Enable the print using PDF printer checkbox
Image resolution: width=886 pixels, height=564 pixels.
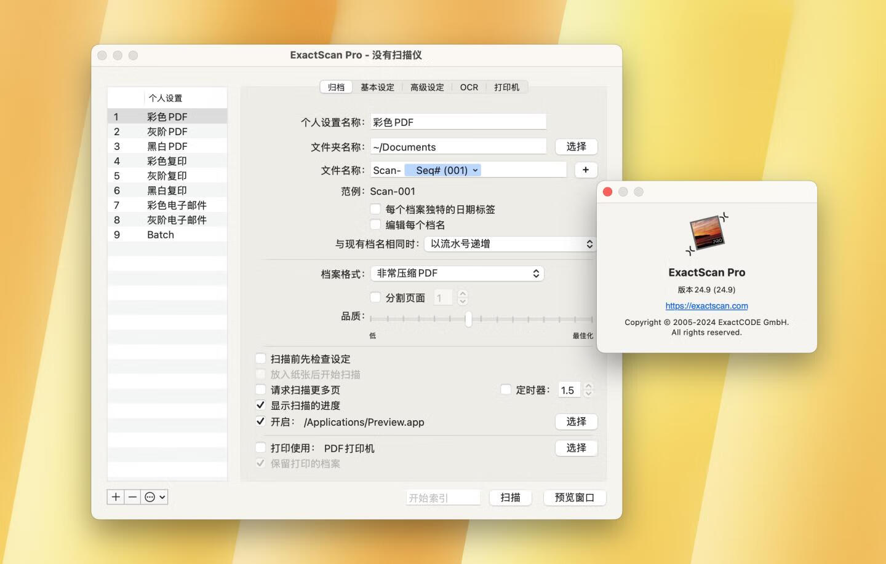(261, 448)
